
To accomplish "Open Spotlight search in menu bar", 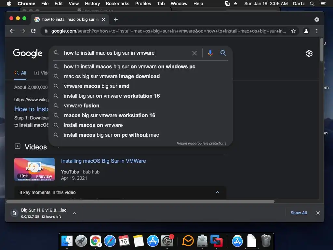I will point(312,4).
